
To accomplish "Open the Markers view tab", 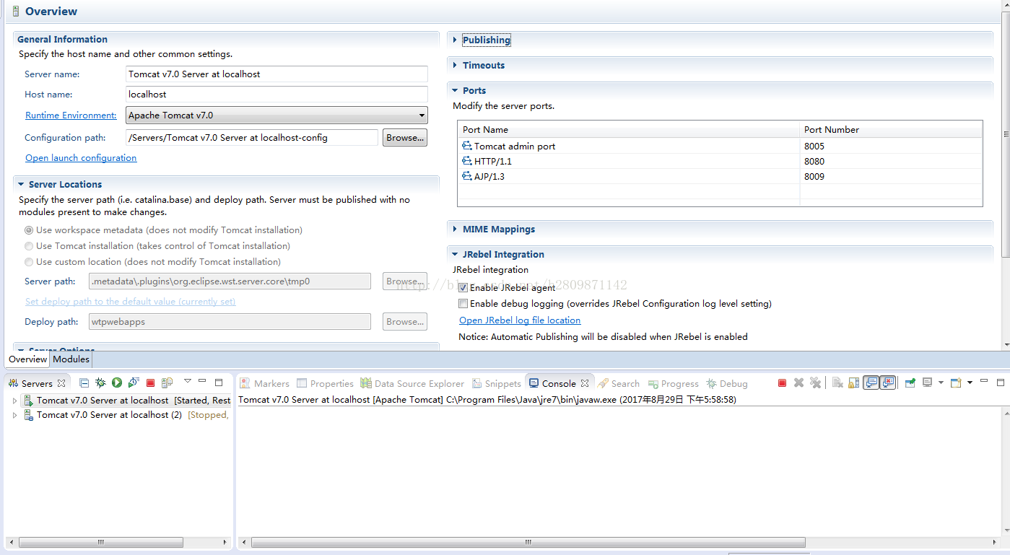I will [265, 383].
